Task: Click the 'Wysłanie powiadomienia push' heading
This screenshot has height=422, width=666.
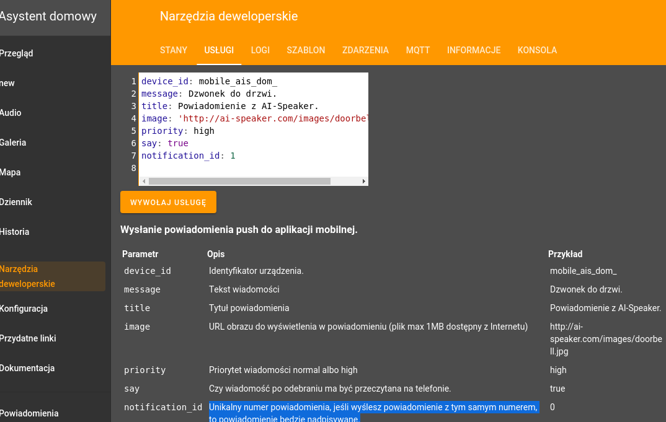Action: [239, 230]
